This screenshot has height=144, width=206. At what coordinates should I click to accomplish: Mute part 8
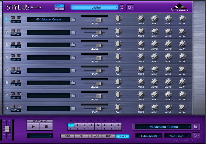click(x=12, y=107)
